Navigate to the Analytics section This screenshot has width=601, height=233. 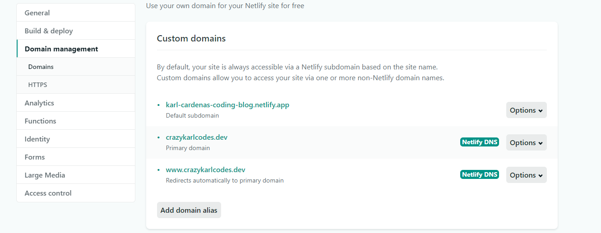39,103
